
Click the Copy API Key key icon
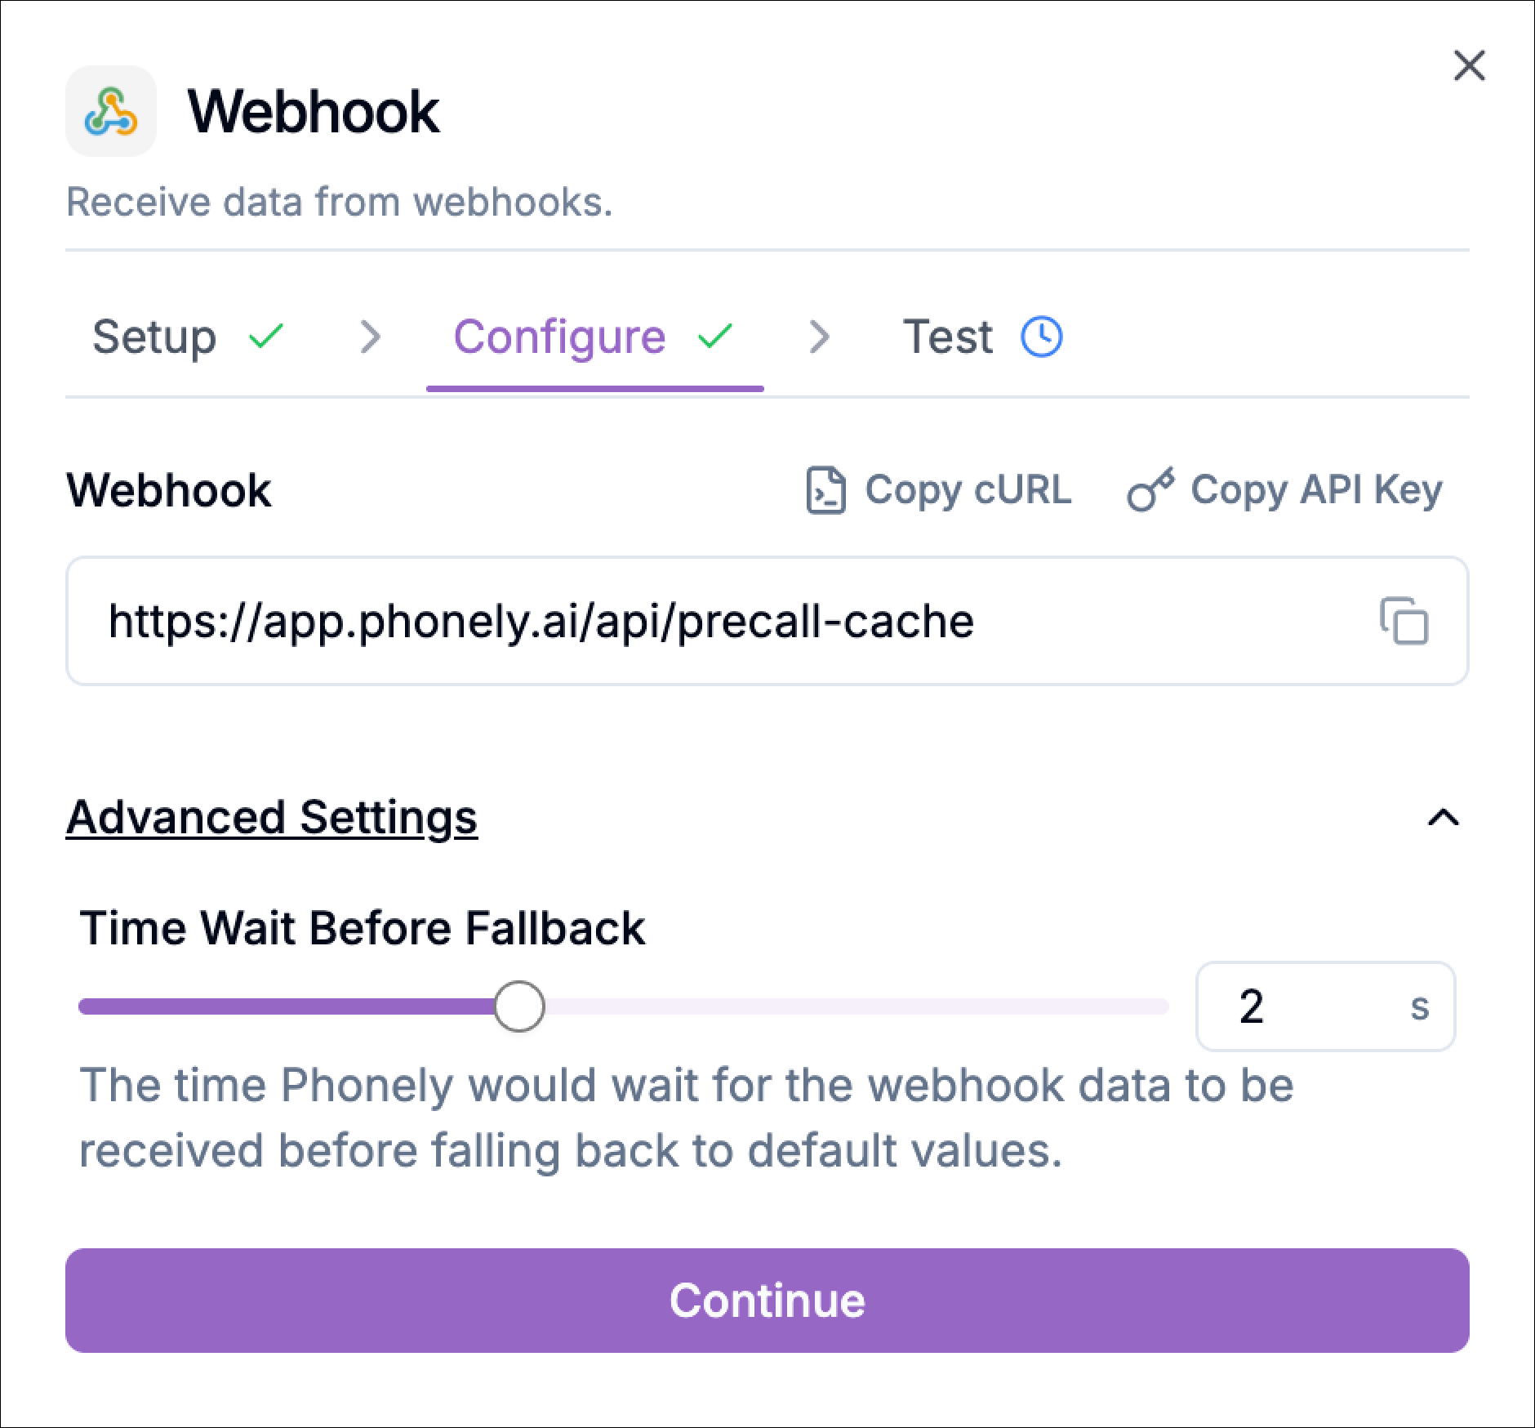[1151, 489]
